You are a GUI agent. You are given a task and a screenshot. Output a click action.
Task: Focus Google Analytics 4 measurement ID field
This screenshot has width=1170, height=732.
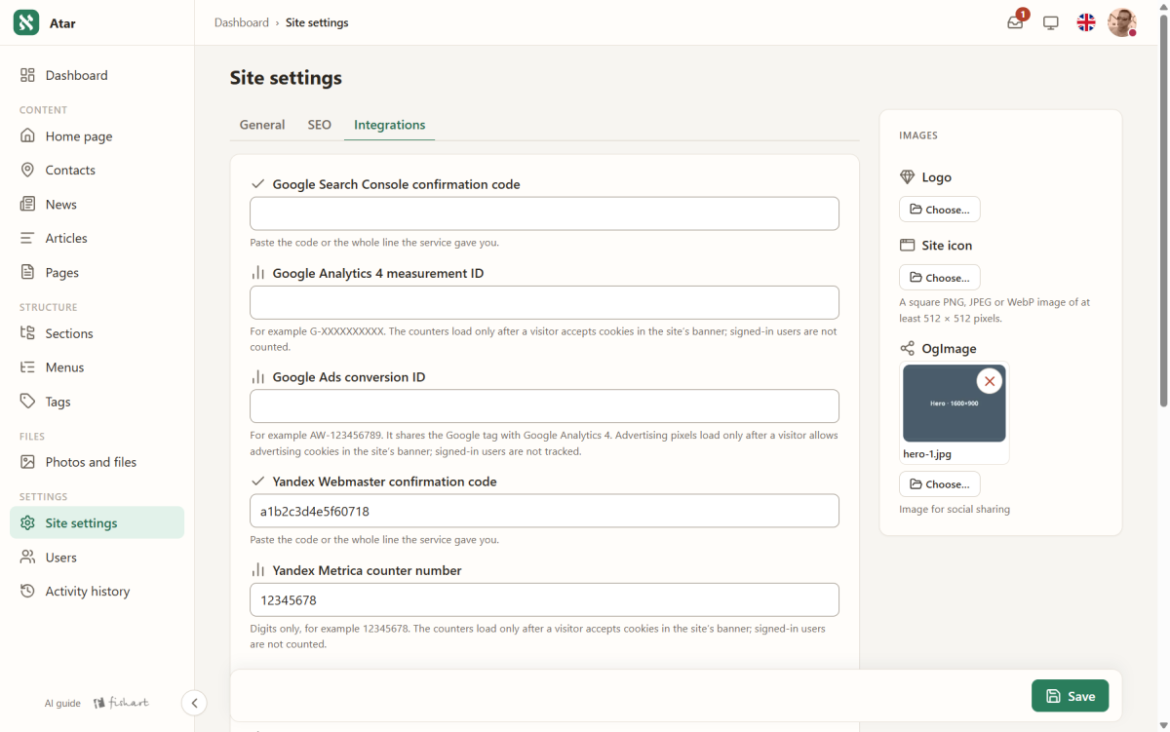point(544,302)
